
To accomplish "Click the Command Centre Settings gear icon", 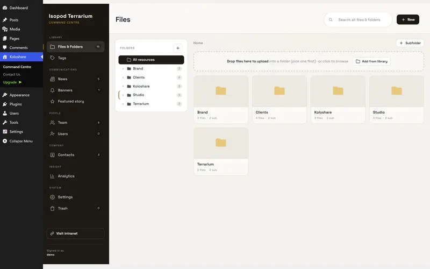I will pyautogui.click(x=52, y=197).
